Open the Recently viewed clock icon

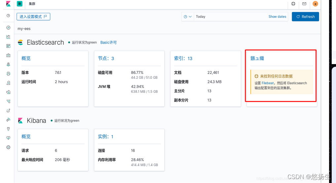pyautogui.click(x=8, y=16)
